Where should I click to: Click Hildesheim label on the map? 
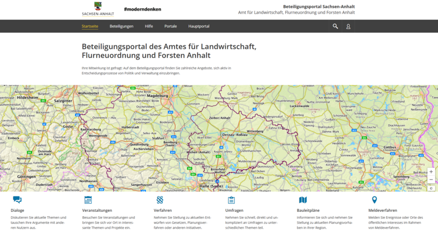click(27, 98)
